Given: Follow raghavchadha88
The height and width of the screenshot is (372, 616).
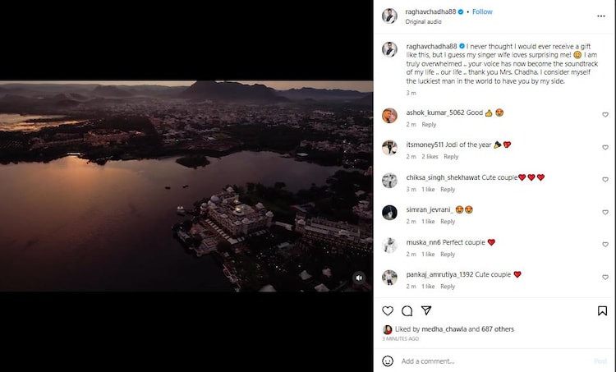Looking at the screenshot, I should click(x=482, y=12).
